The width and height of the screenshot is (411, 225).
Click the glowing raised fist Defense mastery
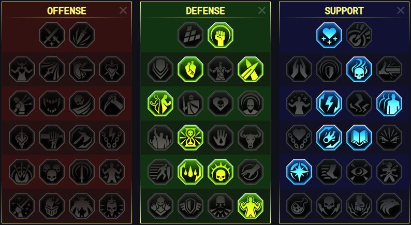(x=221, y=35)
